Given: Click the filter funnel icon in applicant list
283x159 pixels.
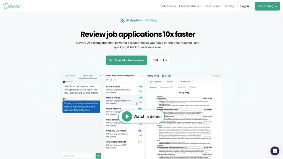Looking at the screenshot, I should click(107, 80).
